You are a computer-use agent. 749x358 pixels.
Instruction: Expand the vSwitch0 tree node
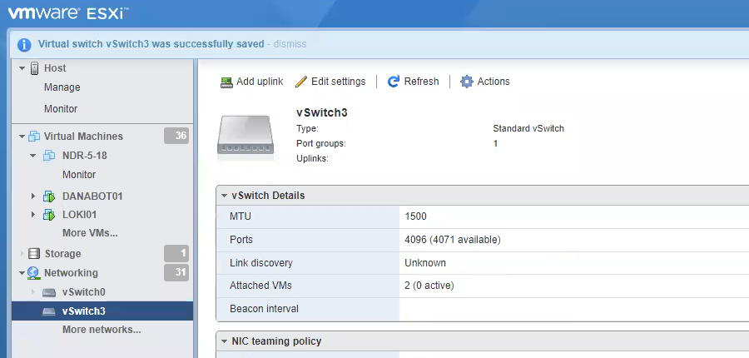click(x=33, y=292)
